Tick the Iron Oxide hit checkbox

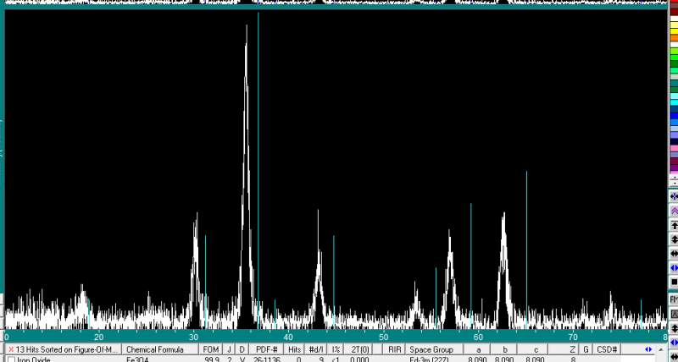tap(11, 359)
